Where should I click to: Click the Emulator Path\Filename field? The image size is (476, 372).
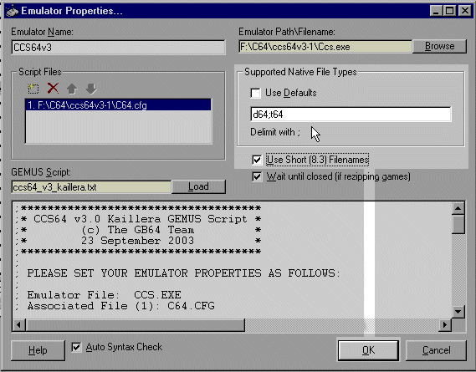click(x=325, y=47)
